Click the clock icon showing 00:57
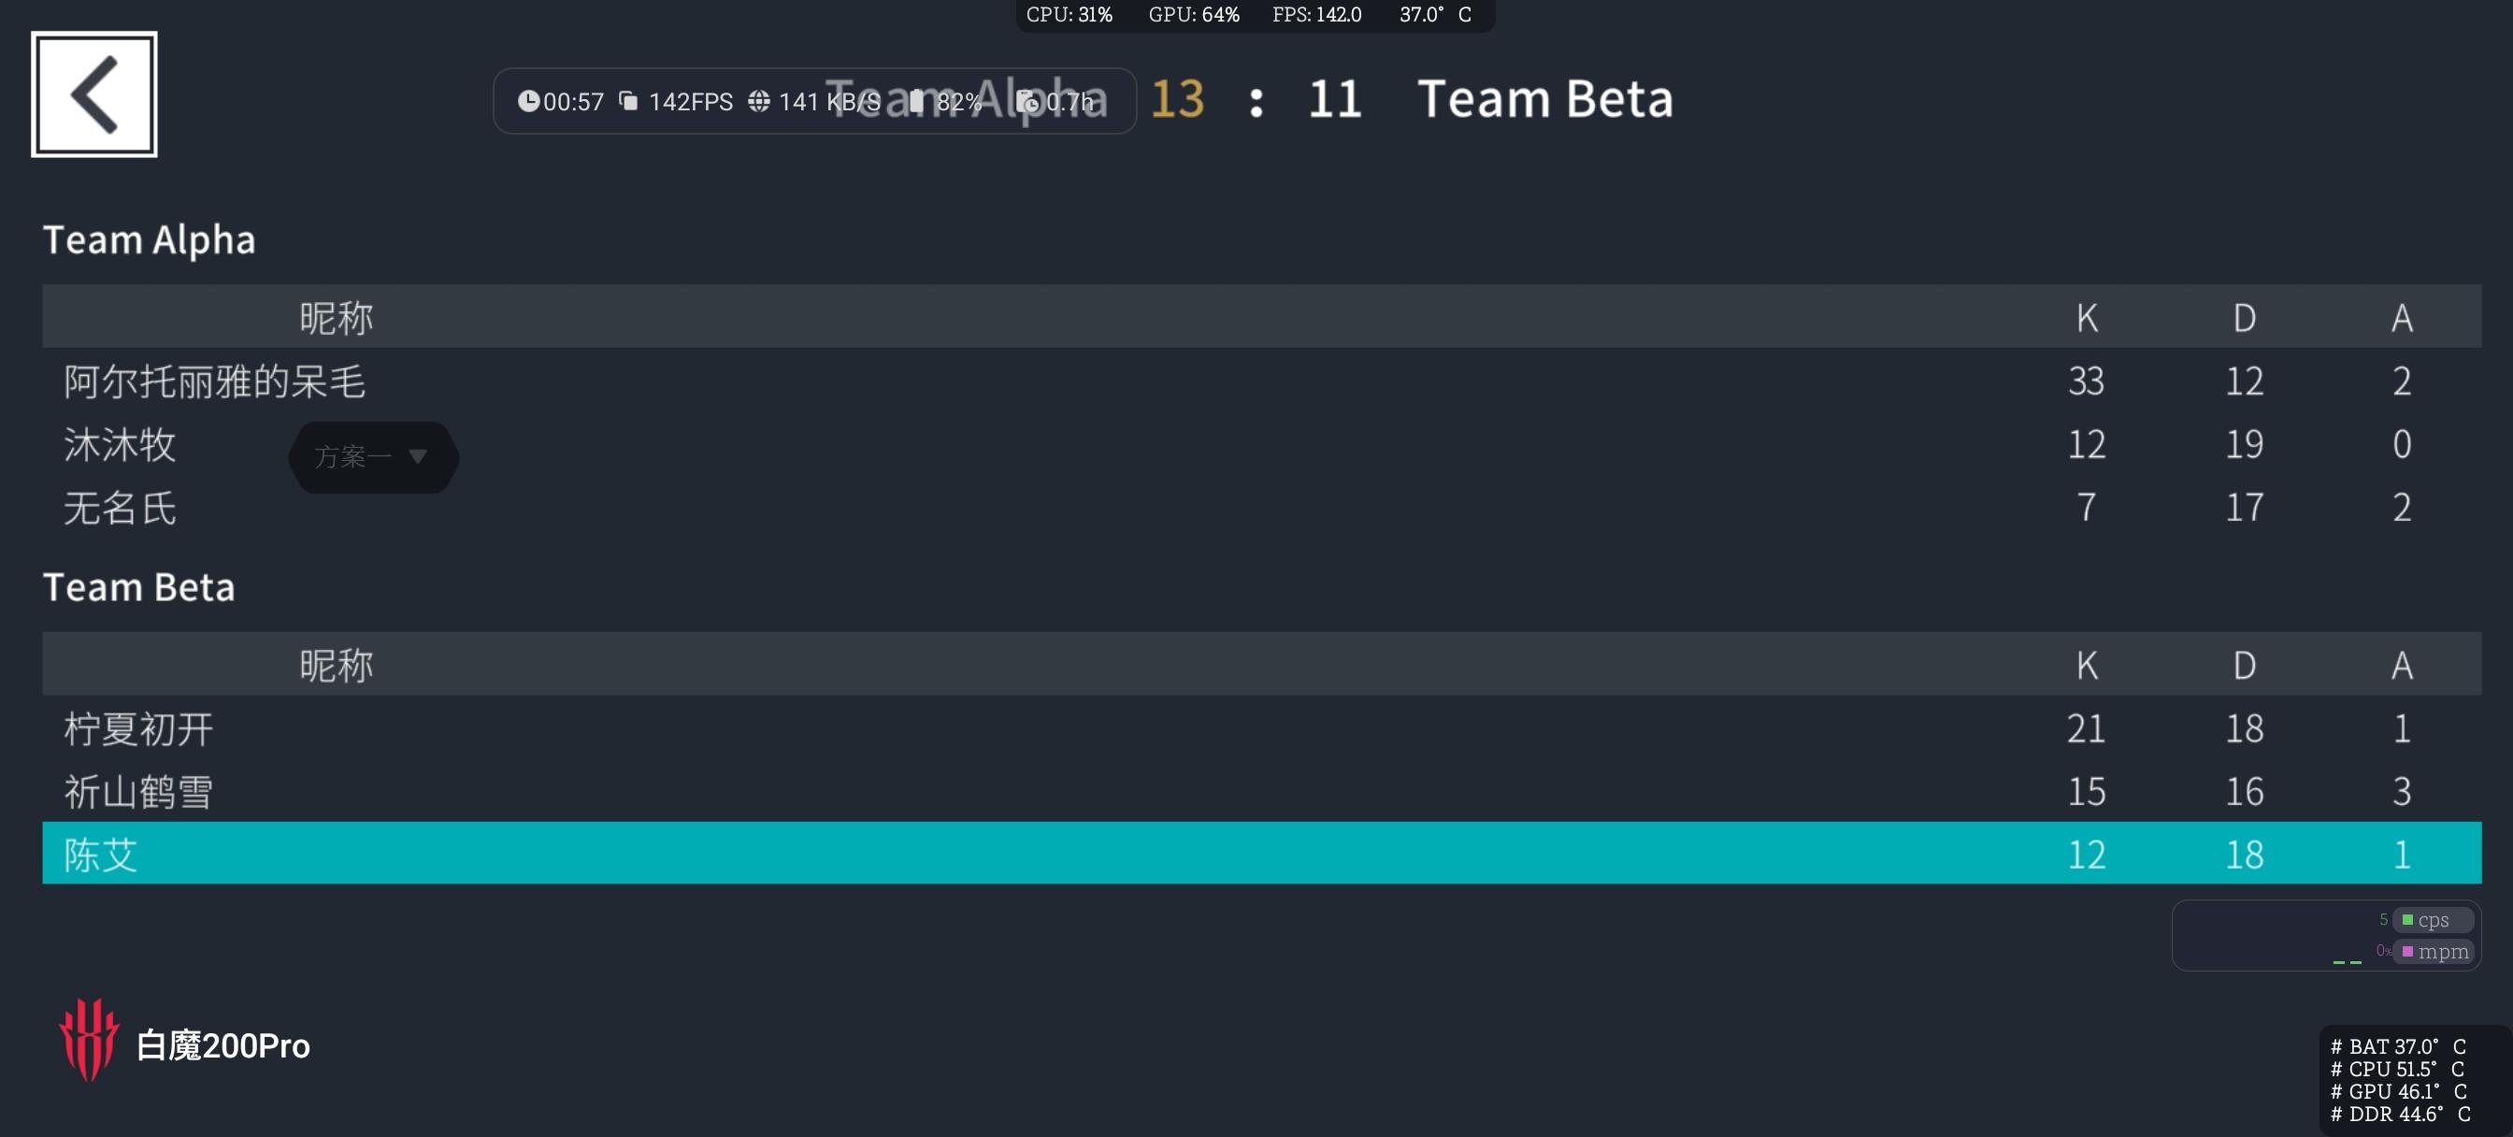This screenshot has height=1137, width=2513. 528,102
